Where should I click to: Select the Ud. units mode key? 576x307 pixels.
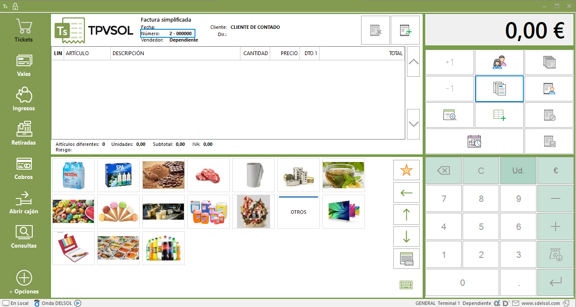pyautogui.click(x=518, y=170)
